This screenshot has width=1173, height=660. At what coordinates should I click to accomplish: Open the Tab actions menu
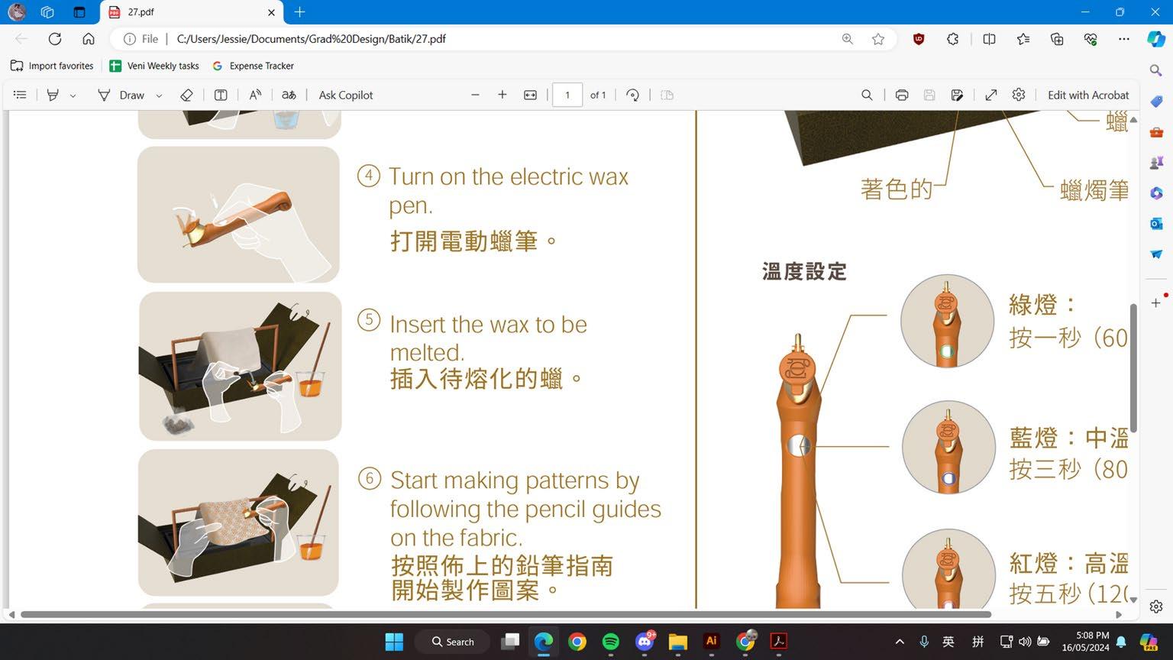pyautogui.click(x=79, y=12)
